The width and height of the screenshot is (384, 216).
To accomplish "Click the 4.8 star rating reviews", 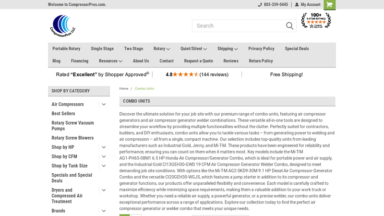I will (197, 74).
